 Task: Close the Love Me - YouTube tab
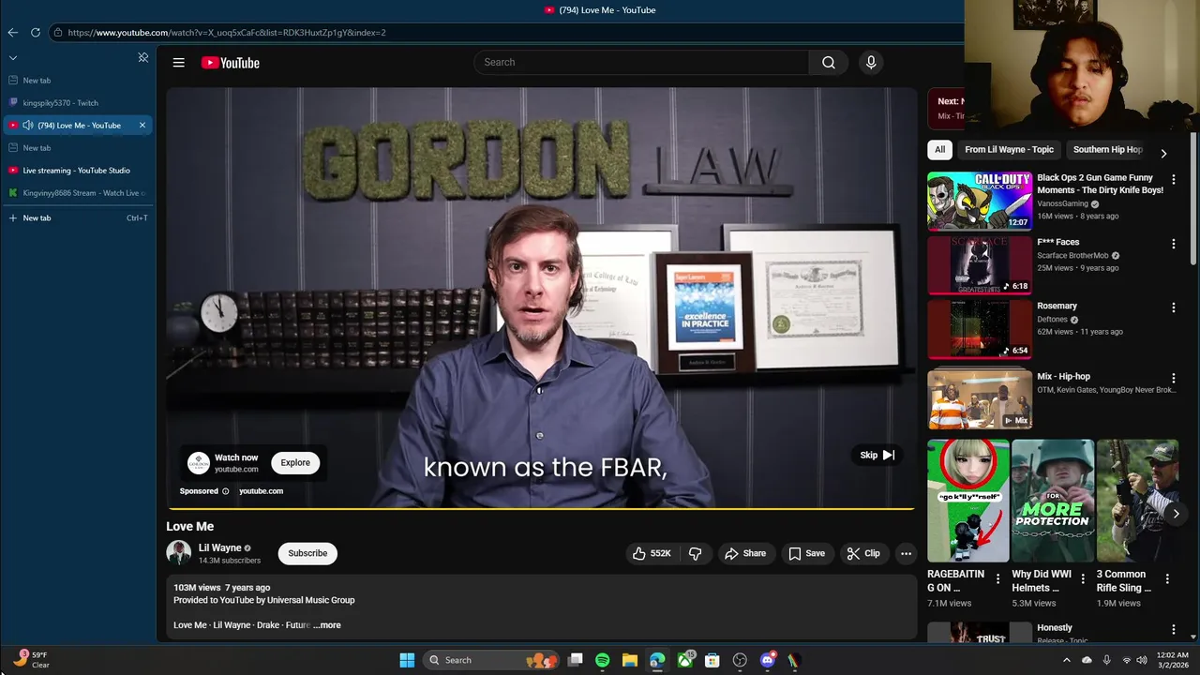pyautogui.click(x=142, y=126)
